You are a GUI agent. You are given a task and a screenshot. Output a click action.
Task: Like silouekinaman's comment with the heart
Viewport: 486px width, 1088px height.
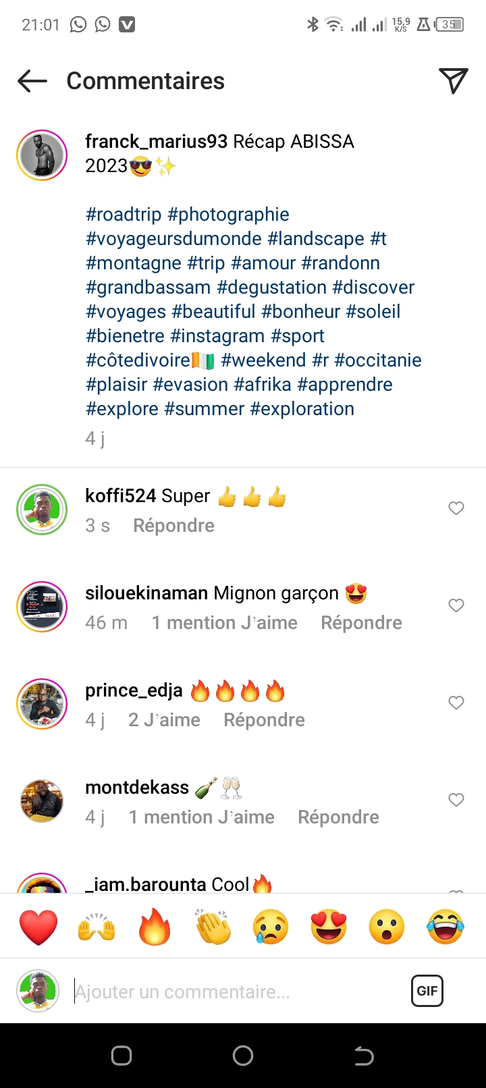(x=456, y=605)
